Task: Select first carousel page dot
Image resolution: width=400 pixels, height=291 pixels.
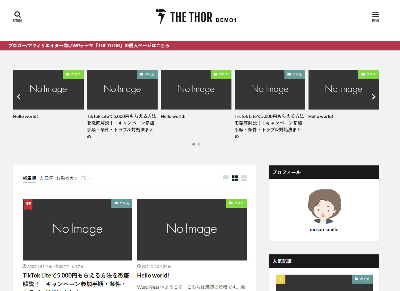Action: pyautogui.click(x=194, y=144)
